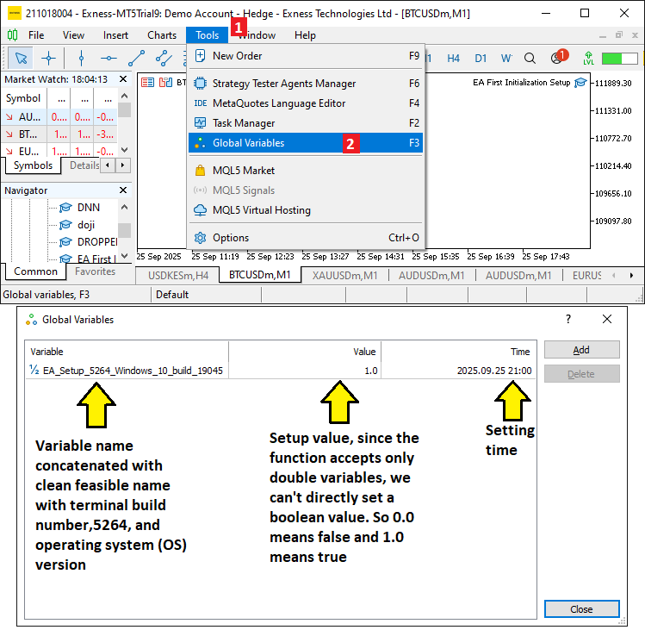Open USDKESm,H4 chart tab
This screenshot has height=630, width=645.
coord(178,275)
